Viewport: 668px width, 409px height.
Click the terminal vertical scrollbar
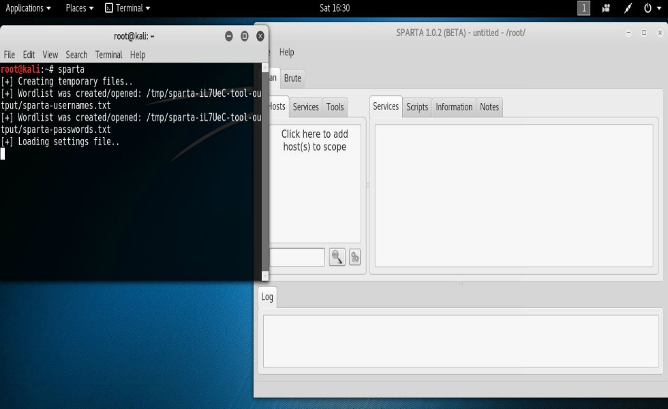[265, 172]
